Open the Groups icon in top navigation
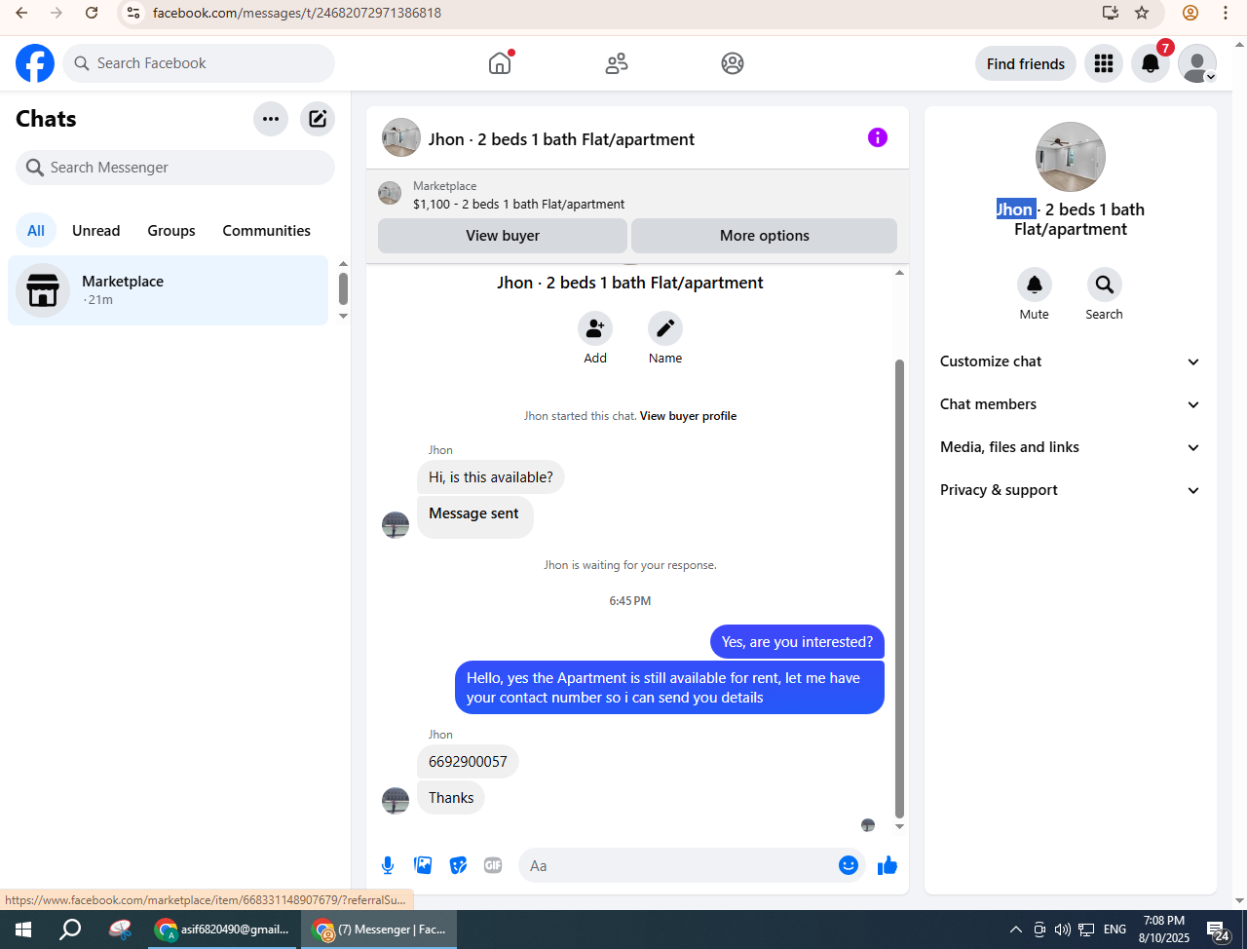Image resolution: width=1247 pixels, height=949 pixels. pos(733,63)
